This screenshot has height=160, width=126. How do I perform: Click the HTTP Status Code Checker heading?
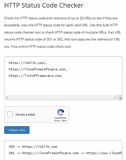44,5
